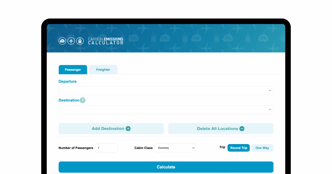Switch to the Freighter tab
The height and width of the screenshot is (174, 332).
103,70
